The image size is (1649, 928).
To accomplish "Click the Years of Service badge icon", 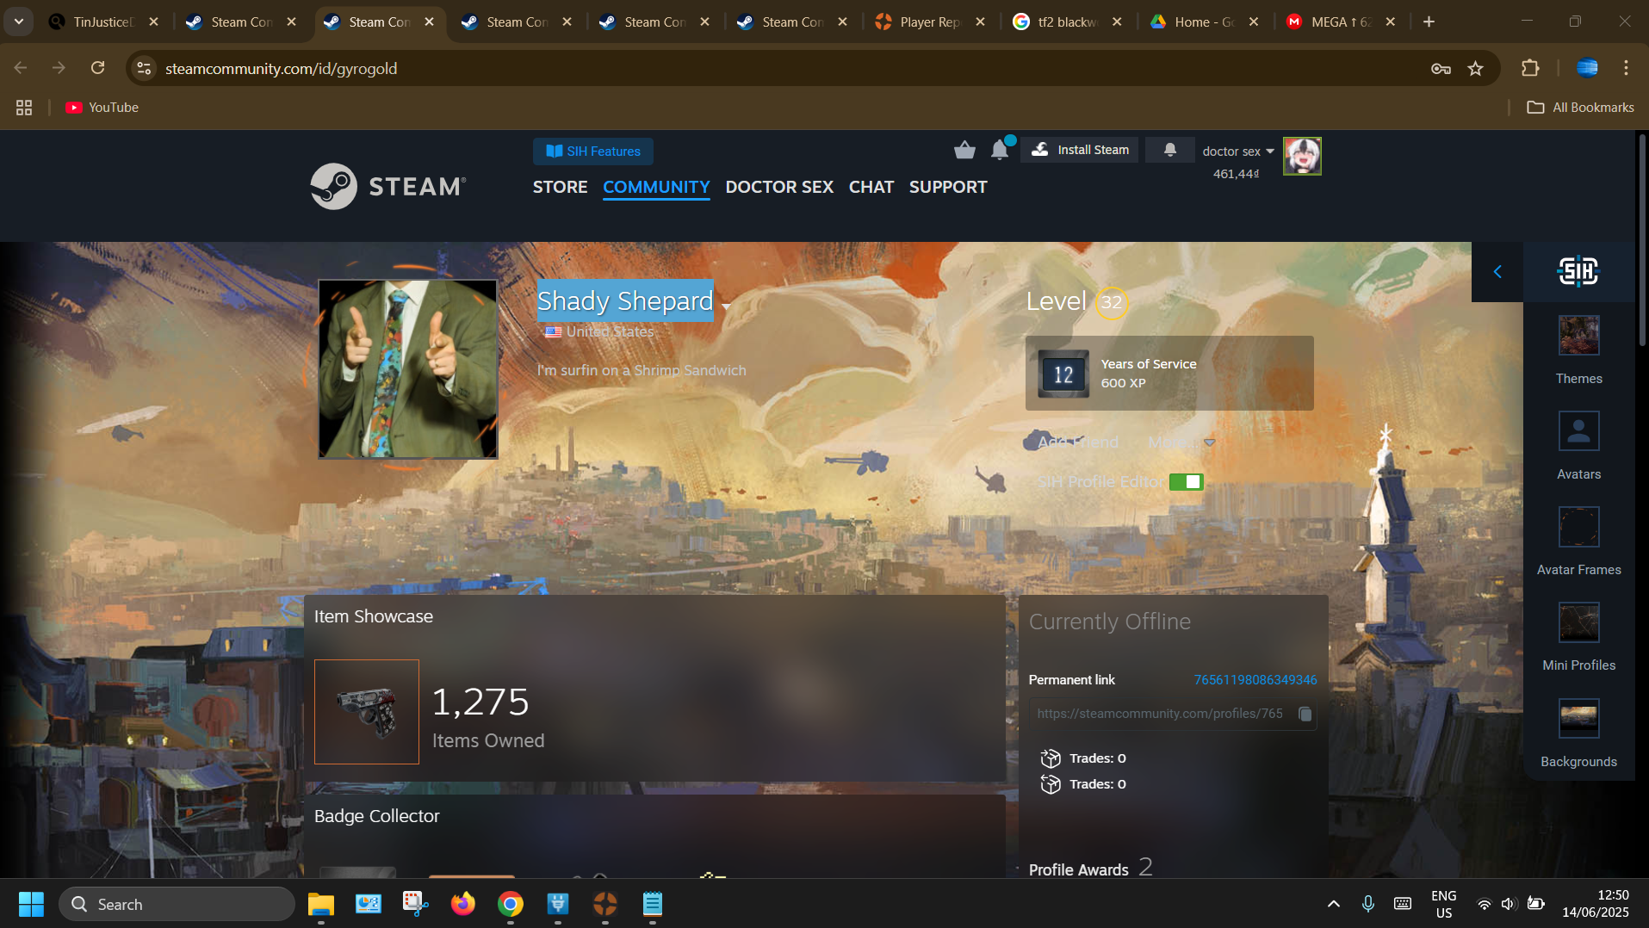I will tap(1063, 374).
